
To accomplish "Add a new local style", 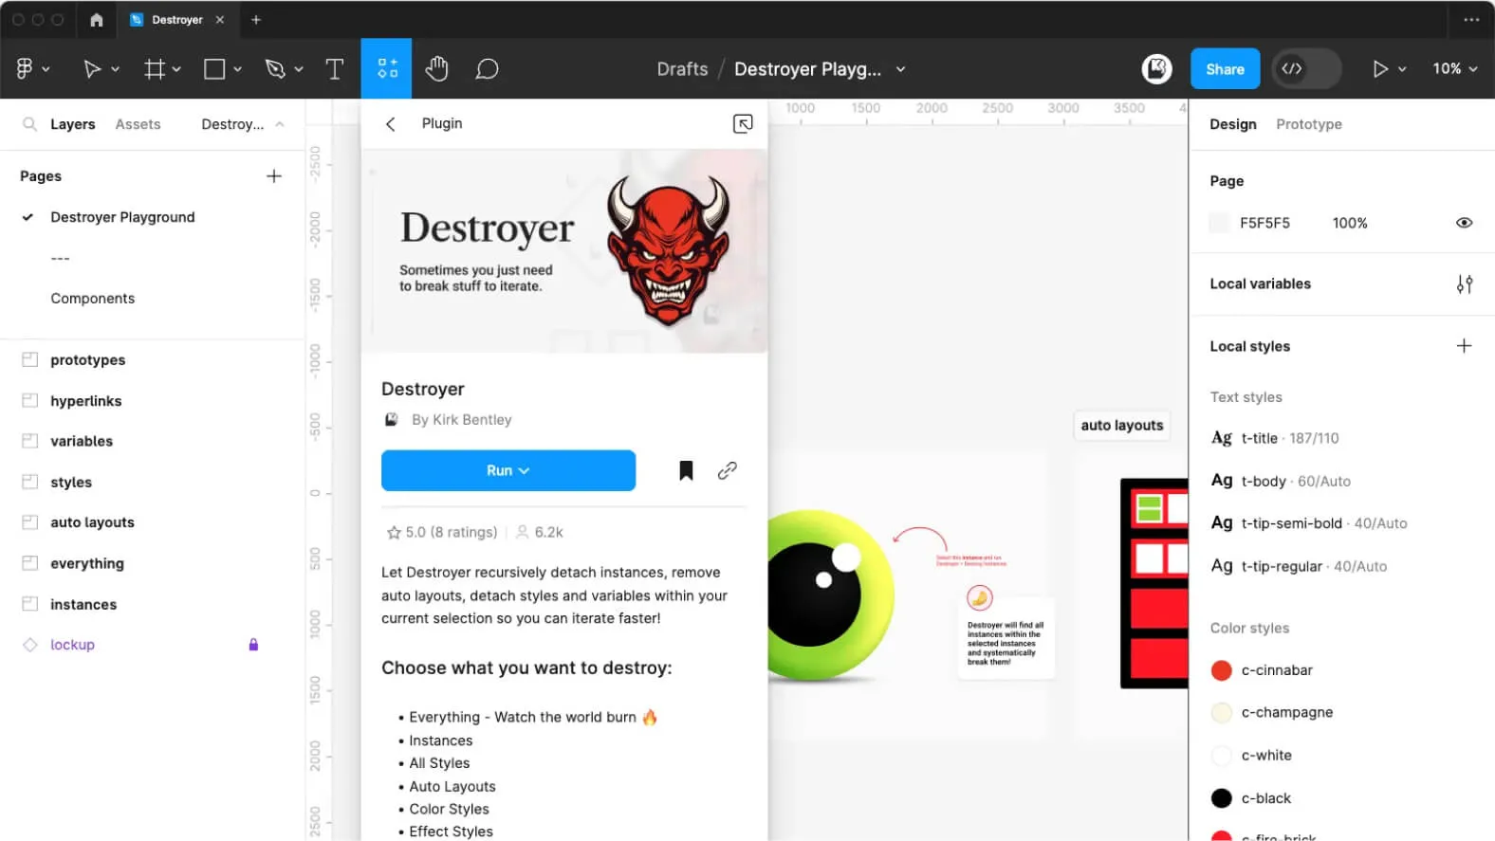I will point(1464,346).
